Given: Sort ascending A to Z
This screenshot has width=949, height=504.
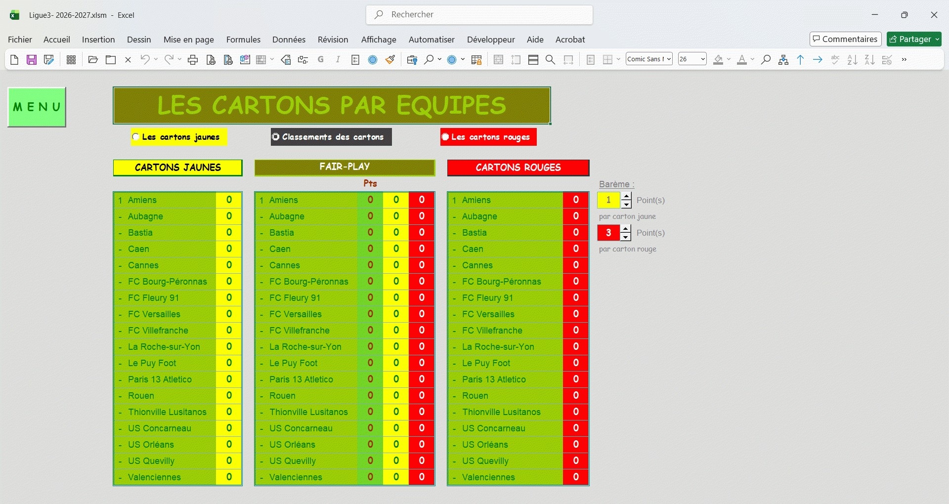Looking at the screenshot, I should (853, 60).
